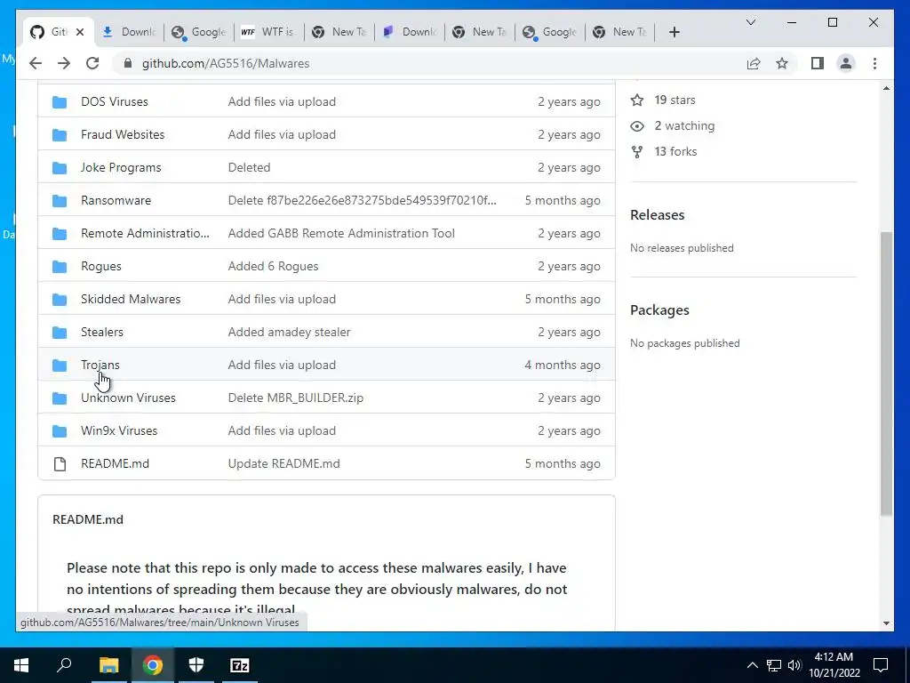Click the address bar URL
The width and height of the screenshot is (910, 683).
pos(226,63)
